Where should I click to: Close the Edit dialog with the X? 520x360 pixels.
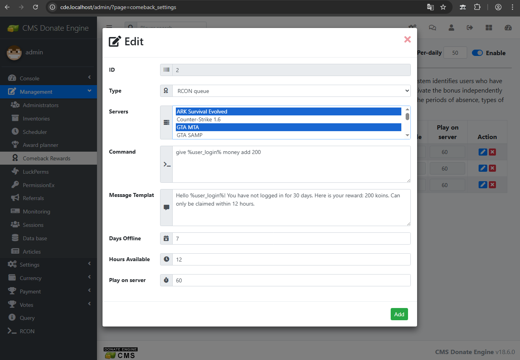(x=407, y=39)
